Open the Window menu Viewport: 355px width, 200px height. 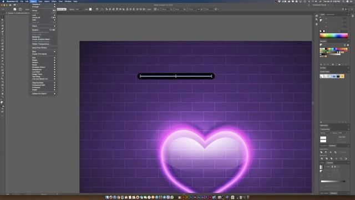click(68, 1)
